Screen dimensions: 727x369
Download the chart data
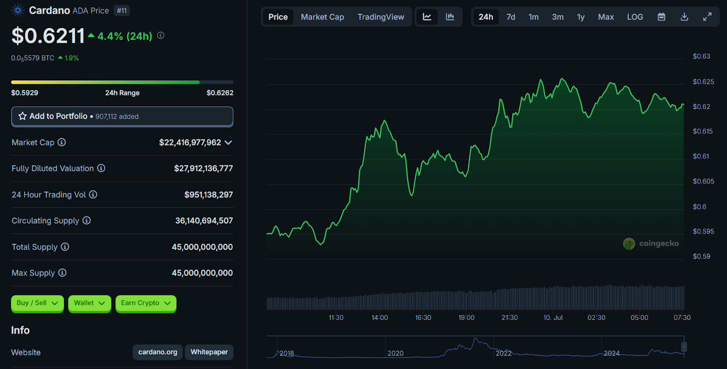(x=684, y=17)
